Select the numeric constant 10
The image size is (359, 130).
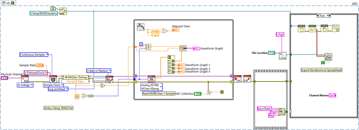pos(77,97)
